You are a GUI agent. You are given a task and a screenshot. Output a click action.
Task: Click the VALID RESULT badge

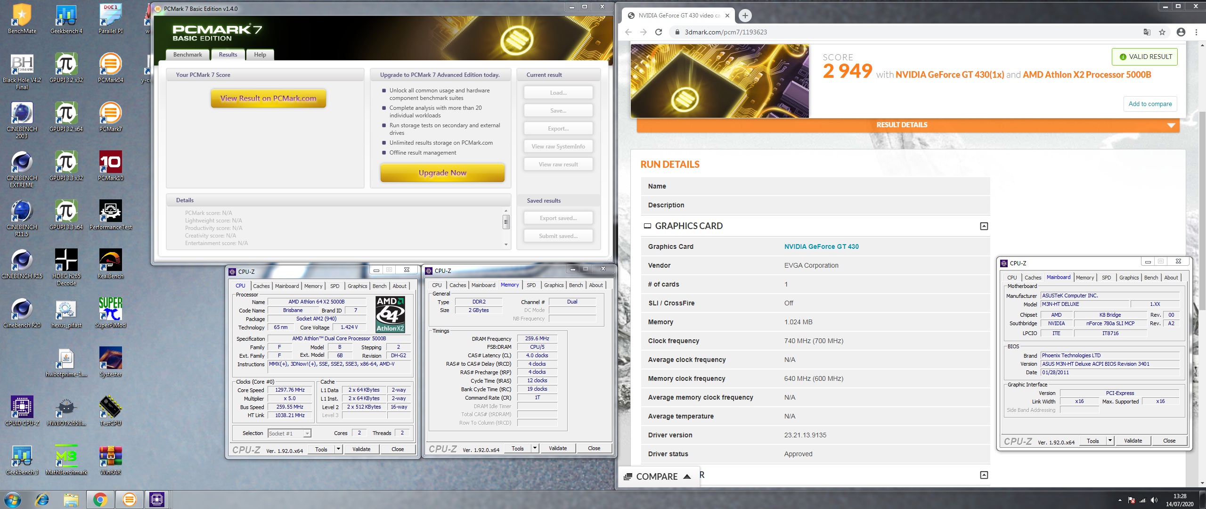[1145, 57]
